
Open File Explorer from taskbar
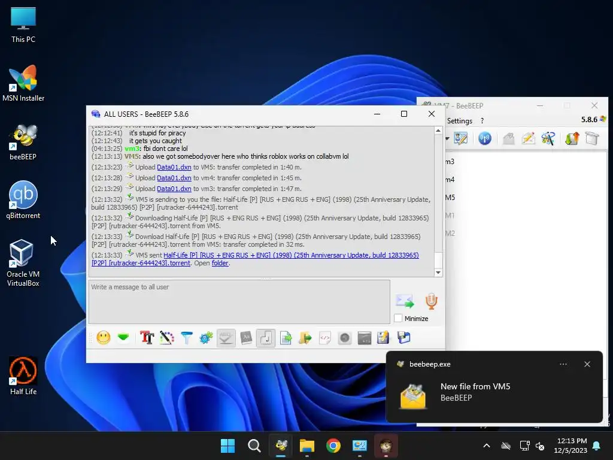(307, 446)
